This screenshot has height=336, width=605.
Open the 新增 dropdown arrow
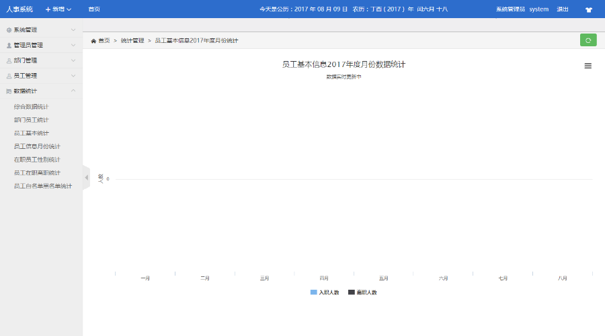pyautogui.click(x=69, y=9)
